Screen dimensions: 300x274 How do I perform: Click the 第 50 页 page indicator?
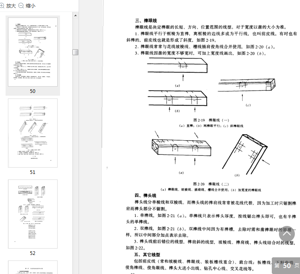pyautogui.click(x=286, y=266)
